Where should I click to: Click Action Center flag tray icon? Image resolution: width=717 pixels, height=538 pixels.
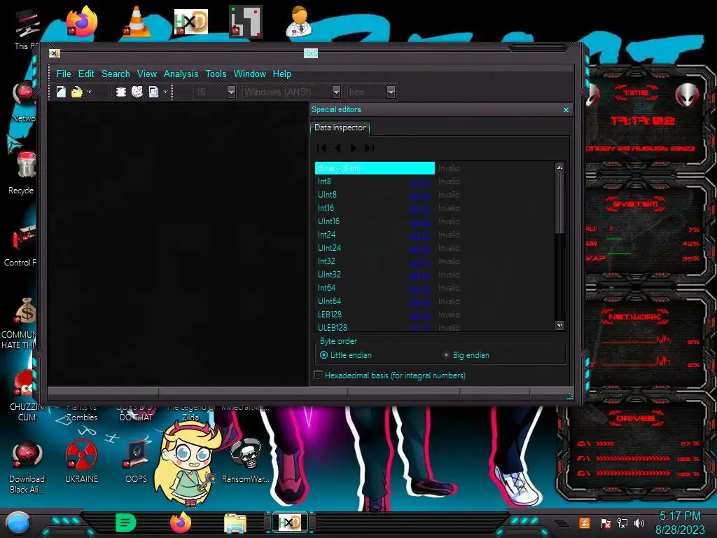[x=606, y=523]
